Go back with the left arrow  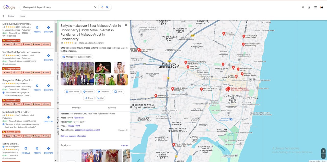pos(4,16)
